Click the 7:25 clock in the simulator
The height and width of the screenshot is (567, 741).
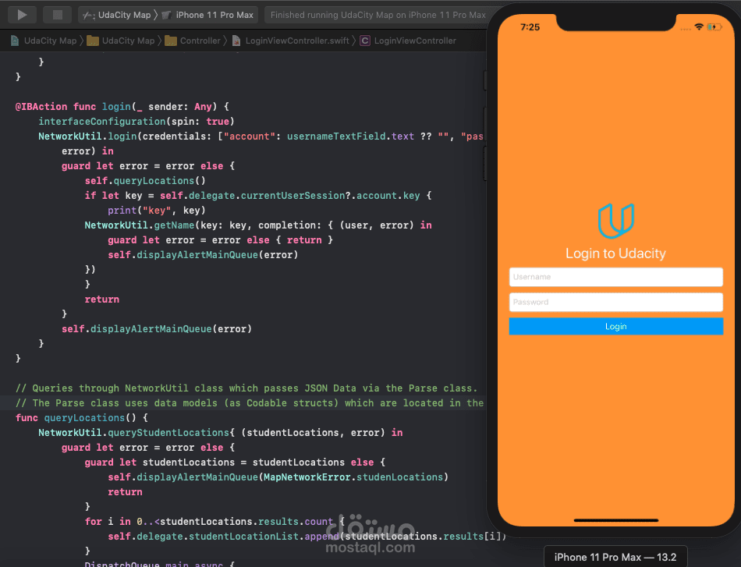(530, 27)
